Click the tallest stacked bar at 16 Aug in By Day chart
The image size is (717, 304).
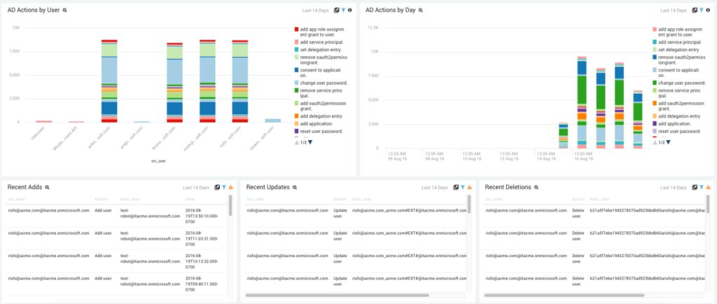click(x=582, y=103)
